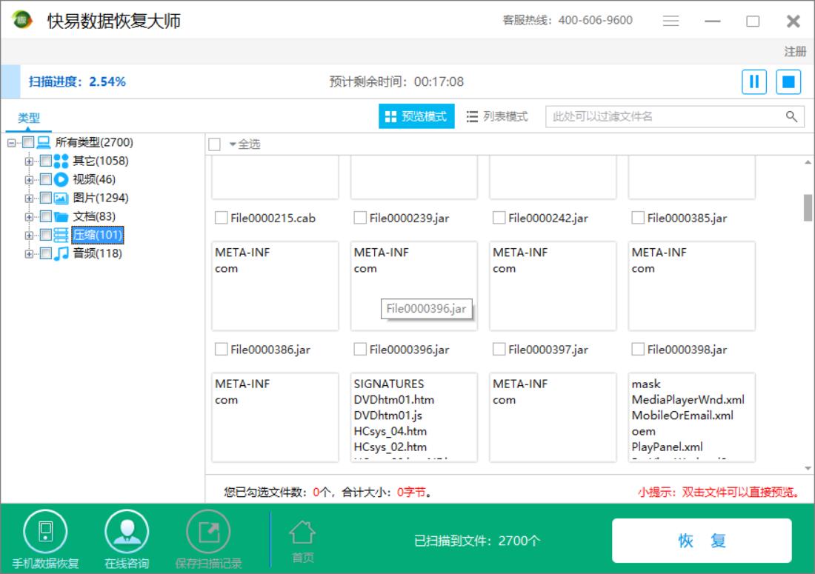This screenshot has width=815, height=574.
Task: Check the File0000396.jar file checkbox
Action: click(x=360, y=350)
